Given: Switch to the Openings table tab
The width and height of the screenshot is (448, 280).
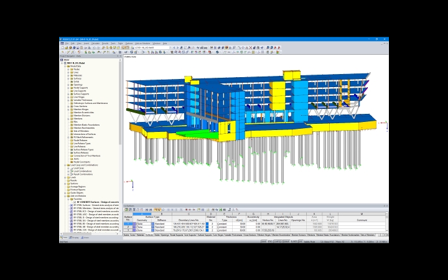Looking at the screenshot, I should click(x=165, y=235).
